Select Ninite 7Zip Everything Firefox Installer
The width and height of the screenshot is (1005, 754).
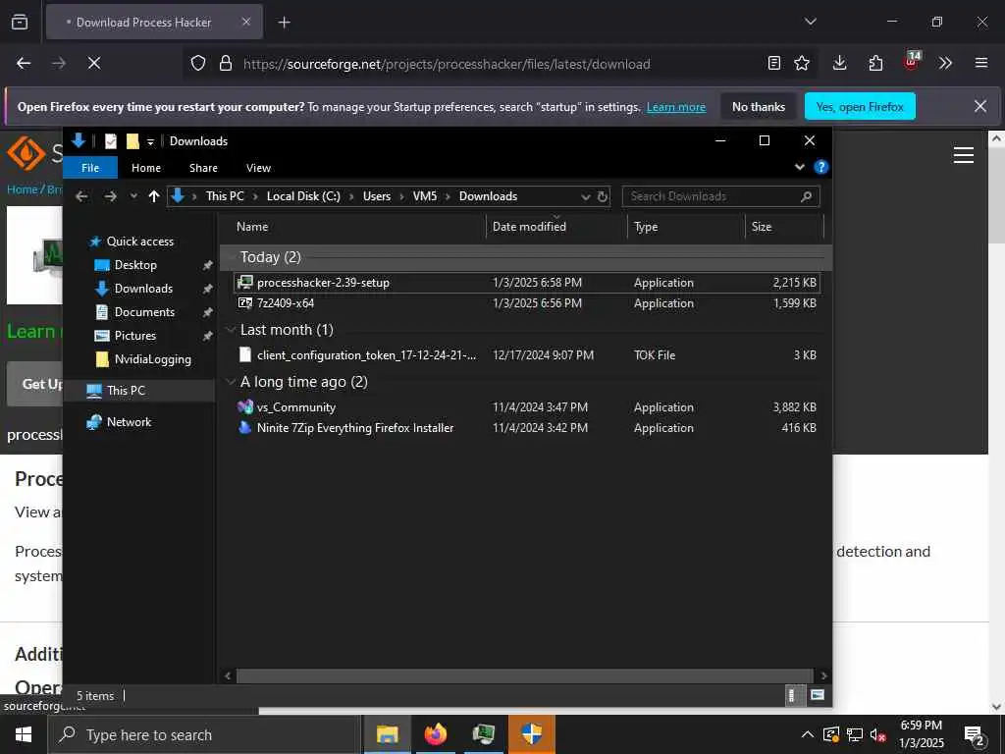point(527,428)
